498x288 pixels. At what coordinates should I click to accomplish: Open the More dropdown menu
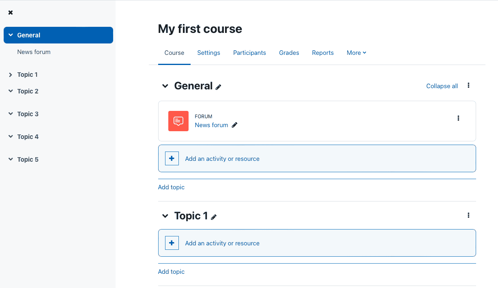pos(356,53)
